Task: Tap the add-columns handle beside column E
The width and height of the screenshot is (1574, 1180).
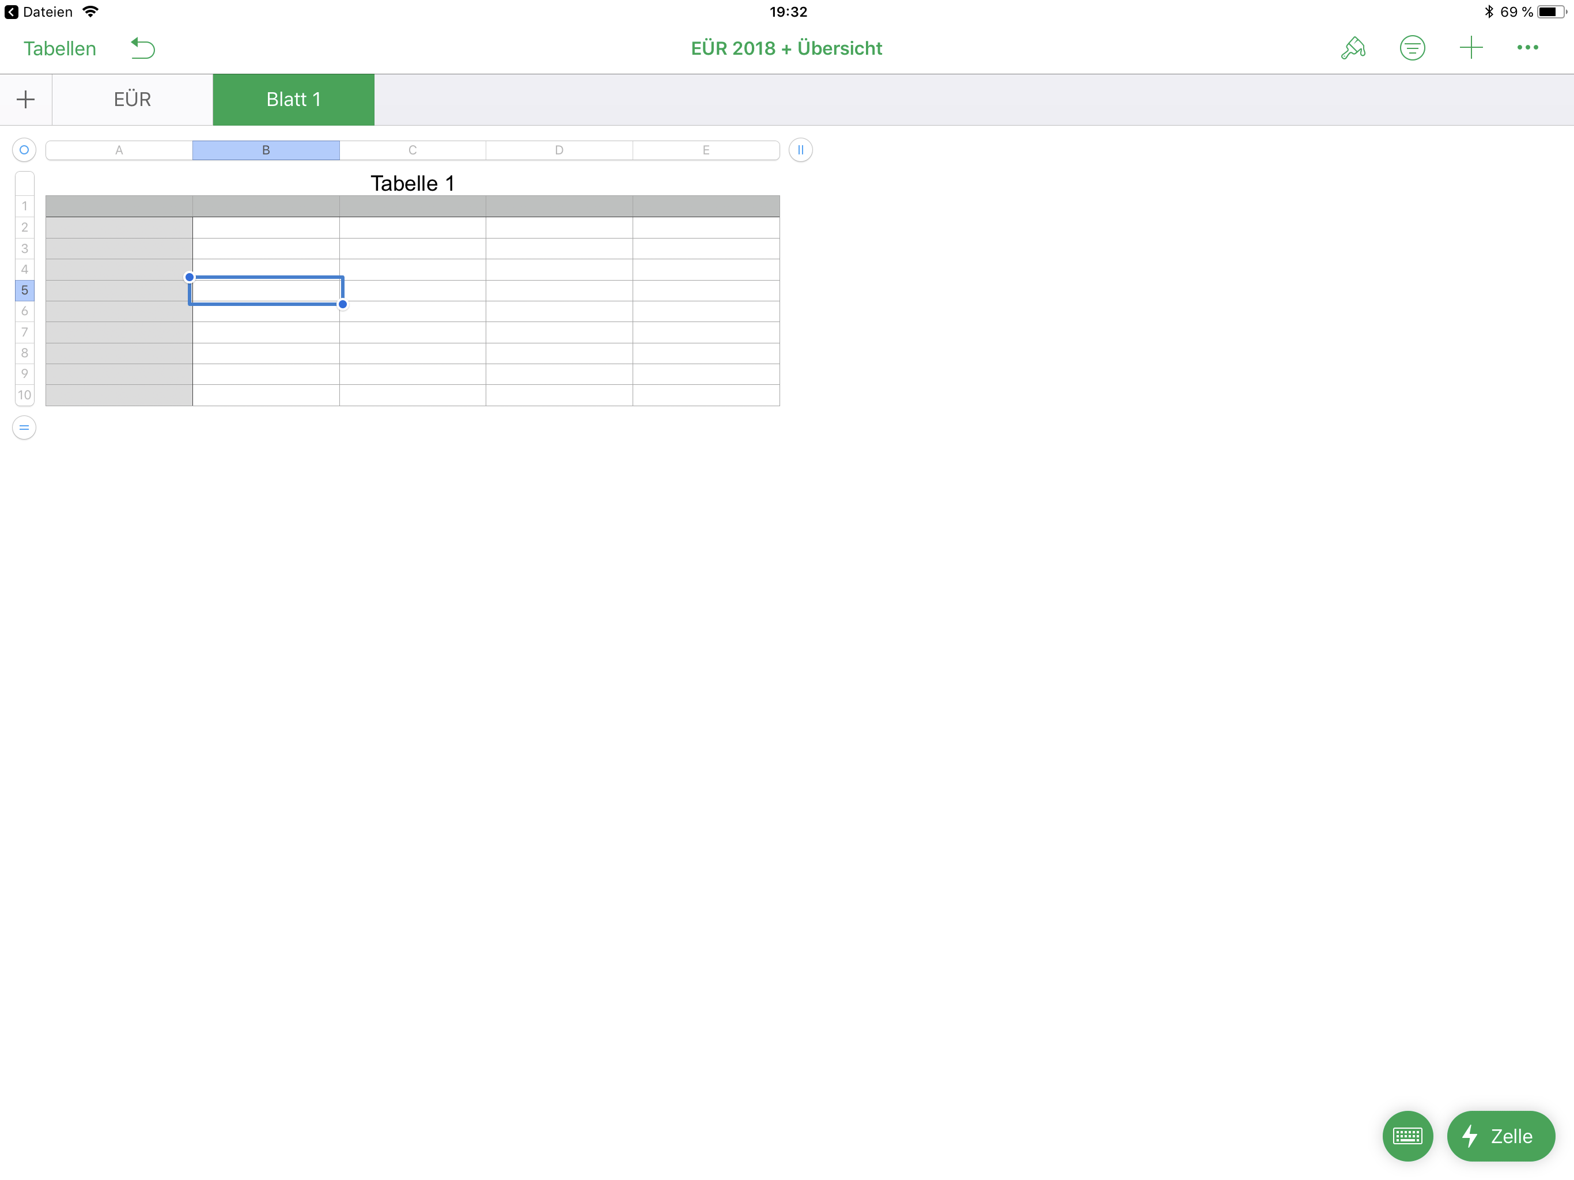Action: 800,150
